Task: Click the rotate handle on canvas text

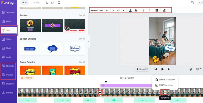Action: point(171,42)
